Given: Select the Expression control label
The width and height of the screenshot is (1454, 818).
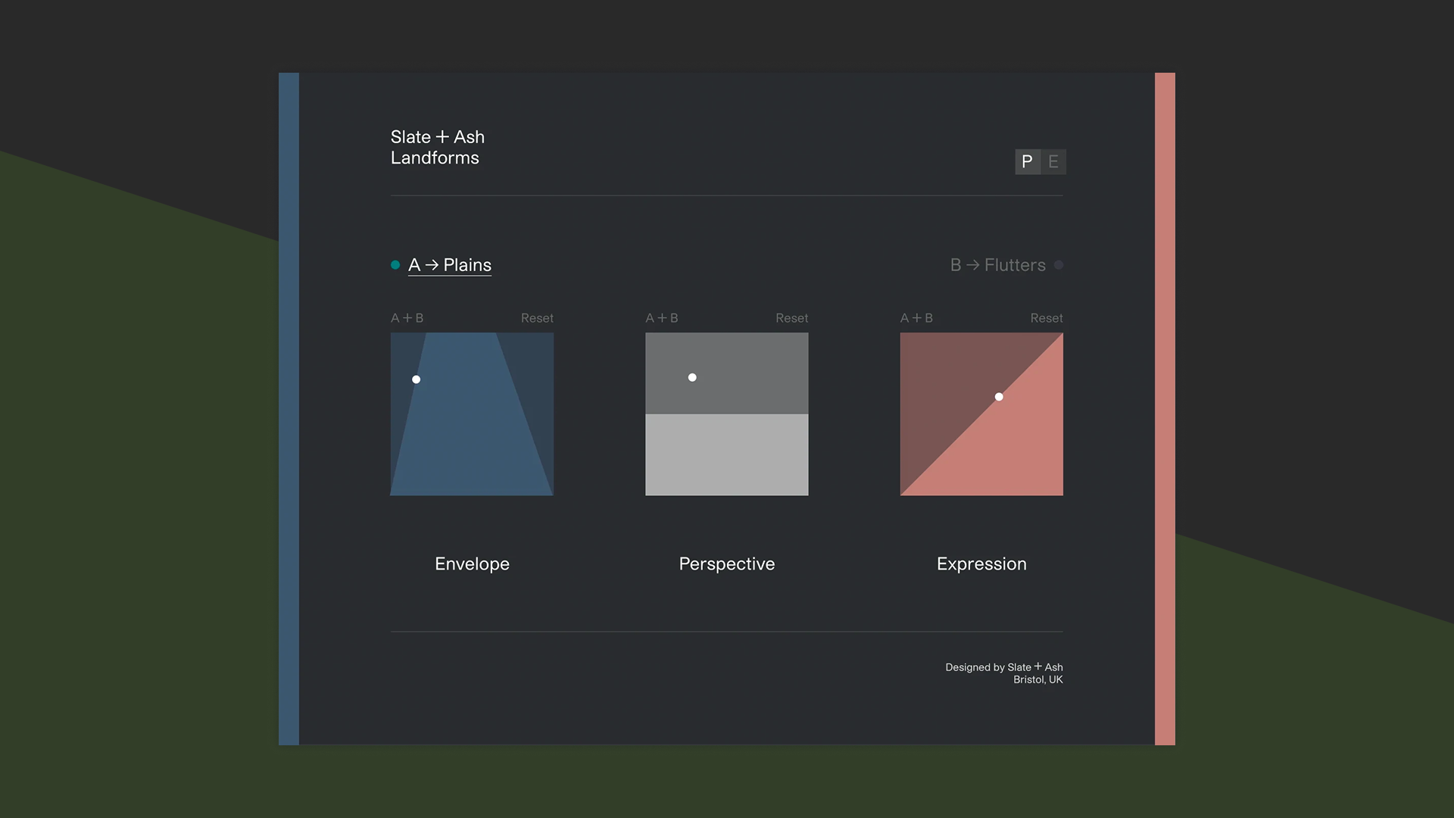Looking at the screenshot, I should (x=981, y=564).
